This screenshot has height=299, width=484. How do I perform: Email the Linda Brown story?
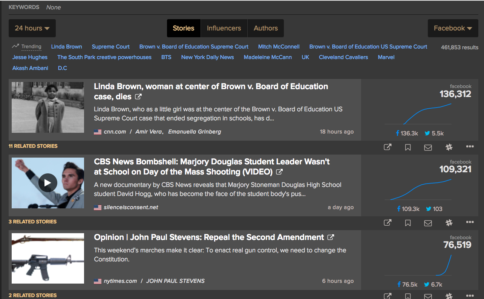(428, 147)
